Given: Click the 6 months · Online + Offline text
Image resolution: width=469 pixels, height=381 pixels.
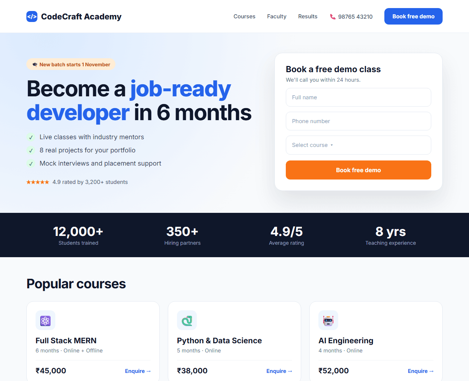Looking at the screenshot, I should (x=69, y=351).
